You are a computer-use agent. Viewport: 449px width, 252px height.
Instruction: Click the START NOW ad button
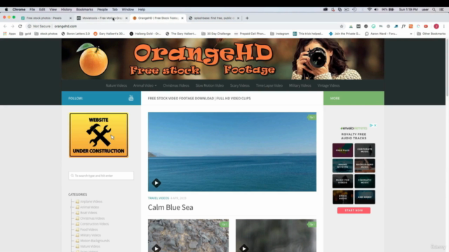[354, 210]
